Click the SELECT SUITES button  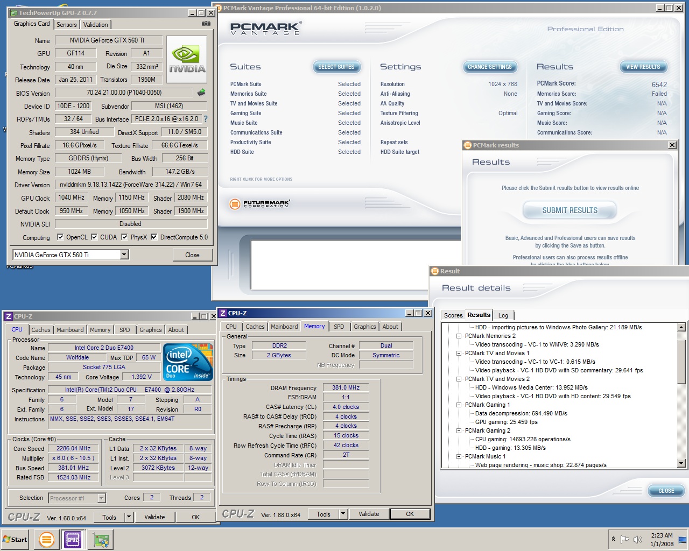(x=336, y=67)
